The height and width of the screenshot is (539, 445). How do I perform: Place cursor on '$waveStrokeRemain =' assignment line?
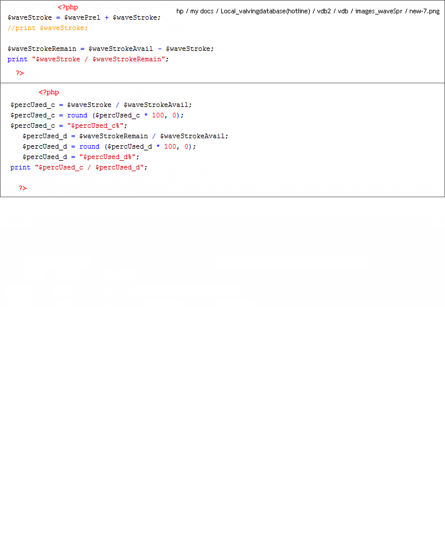(x=110, y=49)
